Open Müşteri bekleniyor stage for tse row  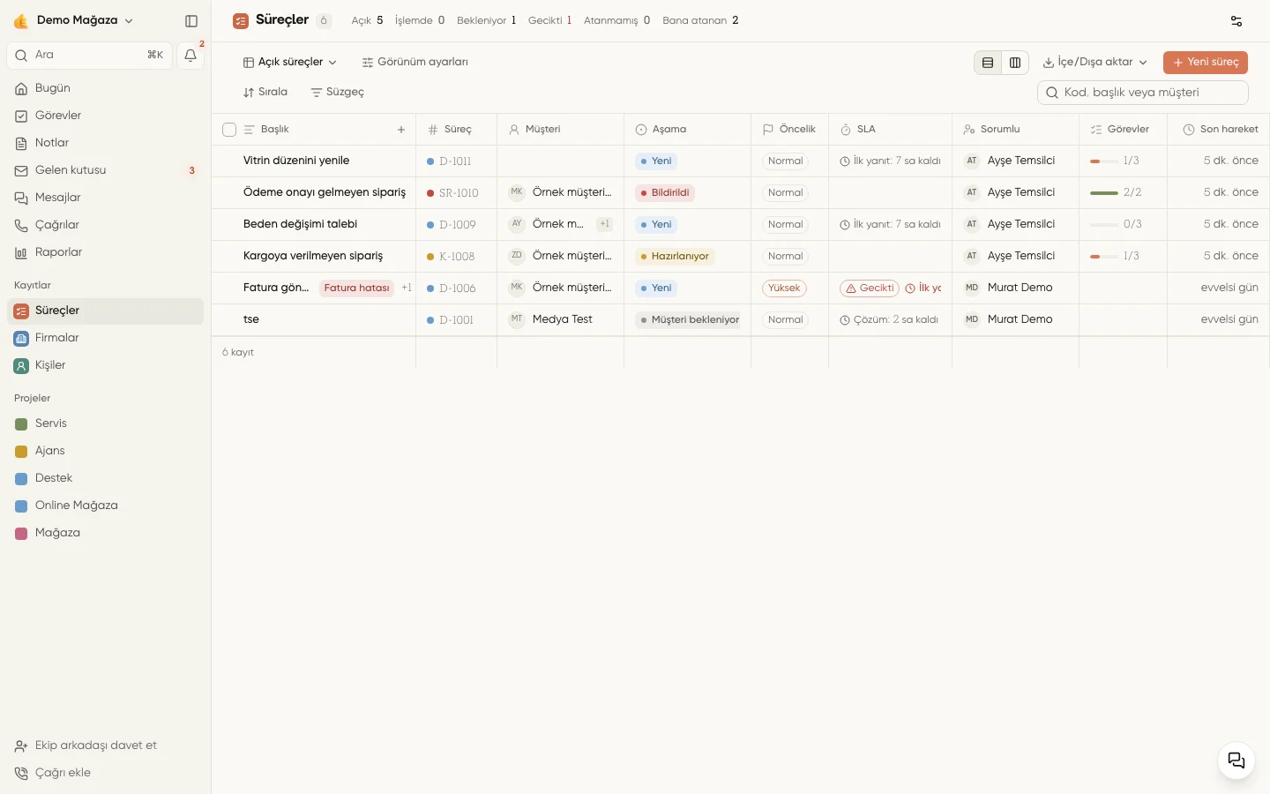pyautogui.click(x=690, y=320)
